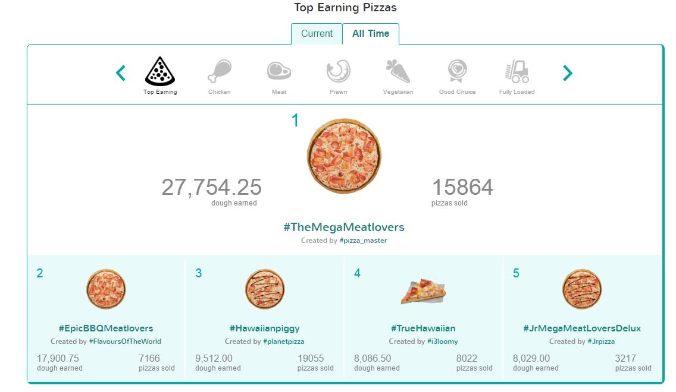Choose the Chicken drumstick category icon

(220, 71)
